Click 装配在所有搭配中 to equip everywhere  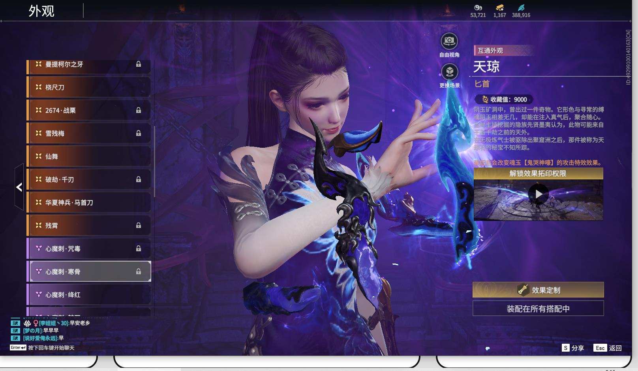538,309
